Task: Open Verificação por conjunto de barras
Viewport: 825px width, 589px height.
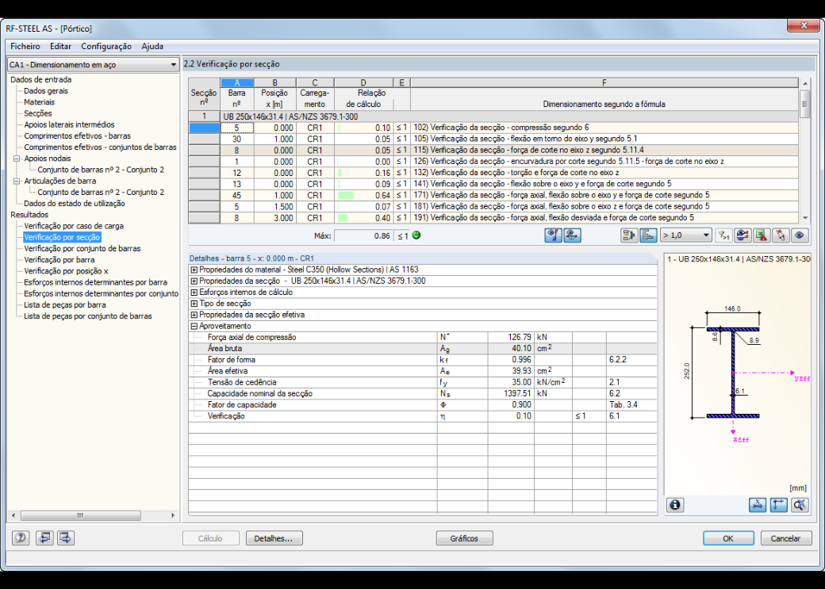Action: (x=82, y=249)
